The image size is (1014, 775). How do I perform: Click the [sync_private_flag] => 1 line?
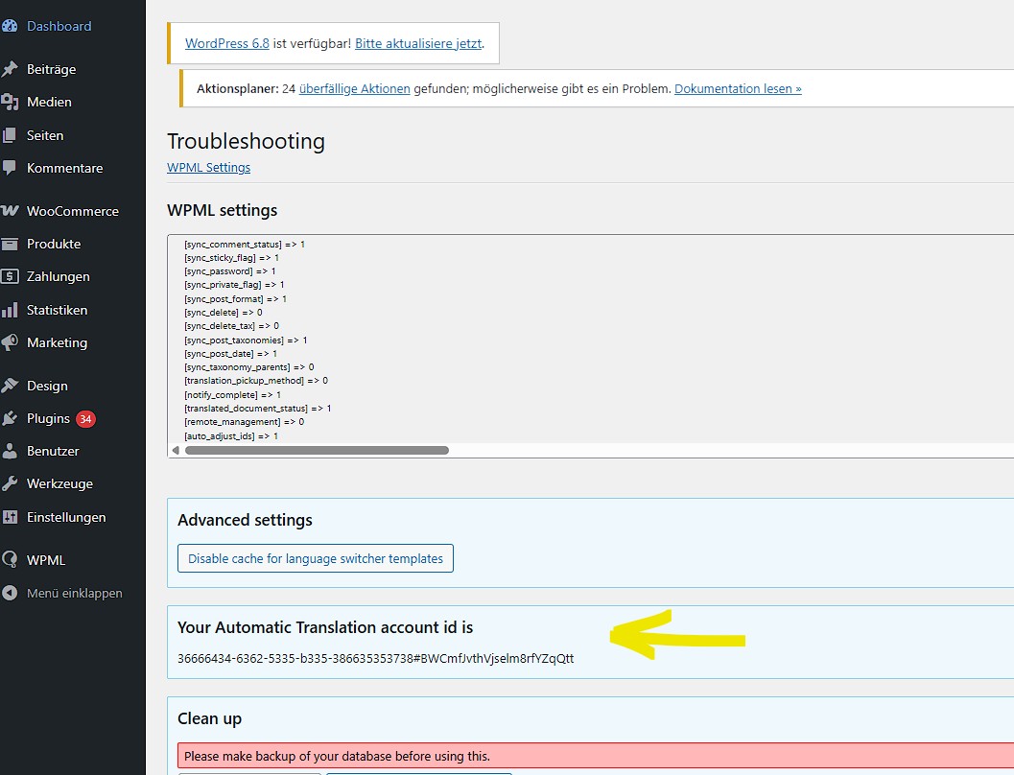(234, 285)
